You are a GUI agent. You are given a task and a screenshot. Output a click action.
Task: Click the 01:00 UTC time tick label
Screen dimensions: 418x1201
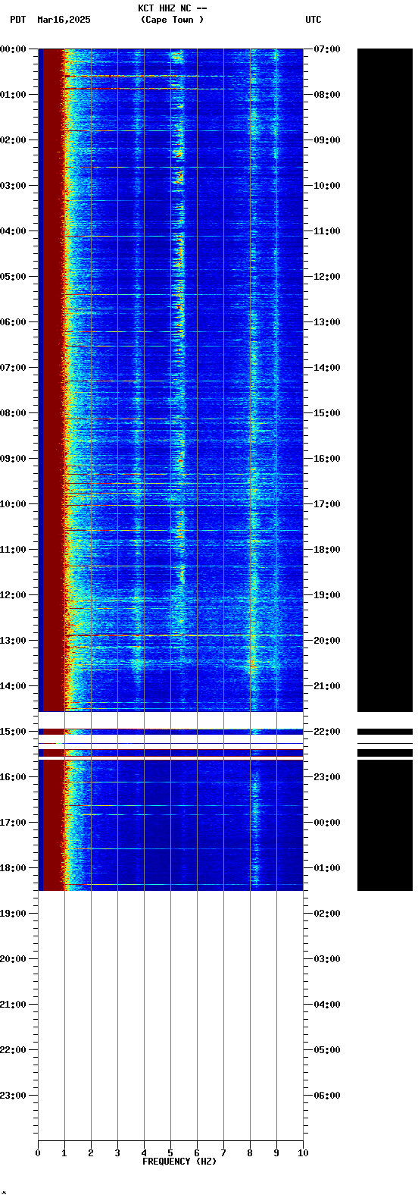(327, 868)
